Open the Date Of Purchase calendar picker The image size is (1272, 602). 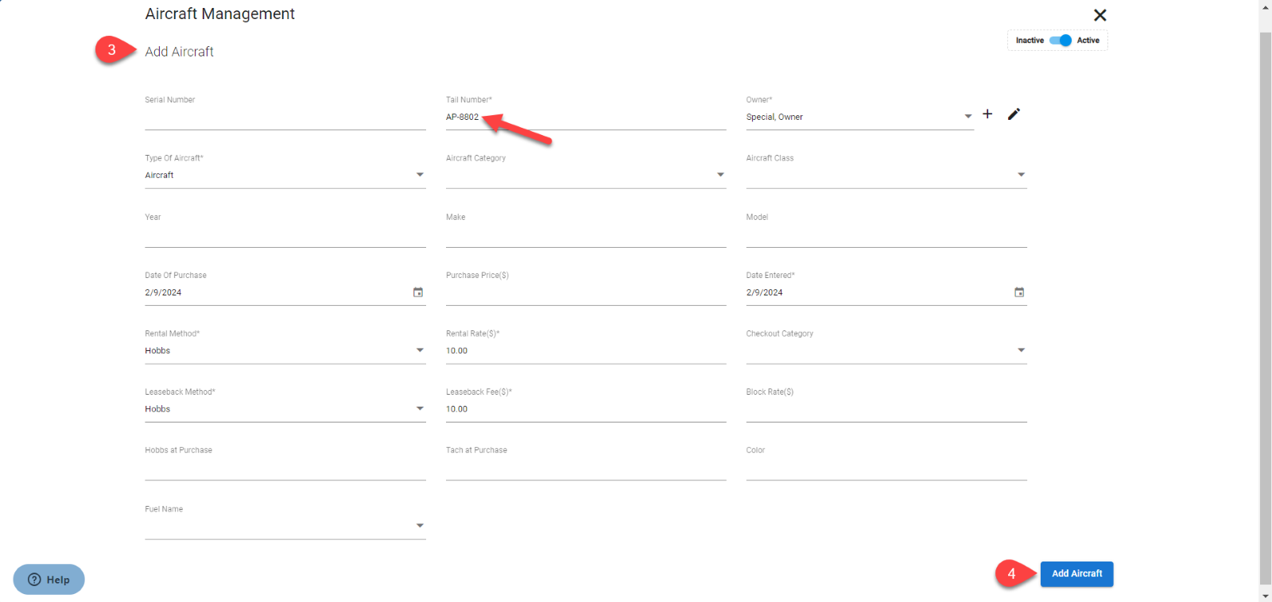point(418,292)
